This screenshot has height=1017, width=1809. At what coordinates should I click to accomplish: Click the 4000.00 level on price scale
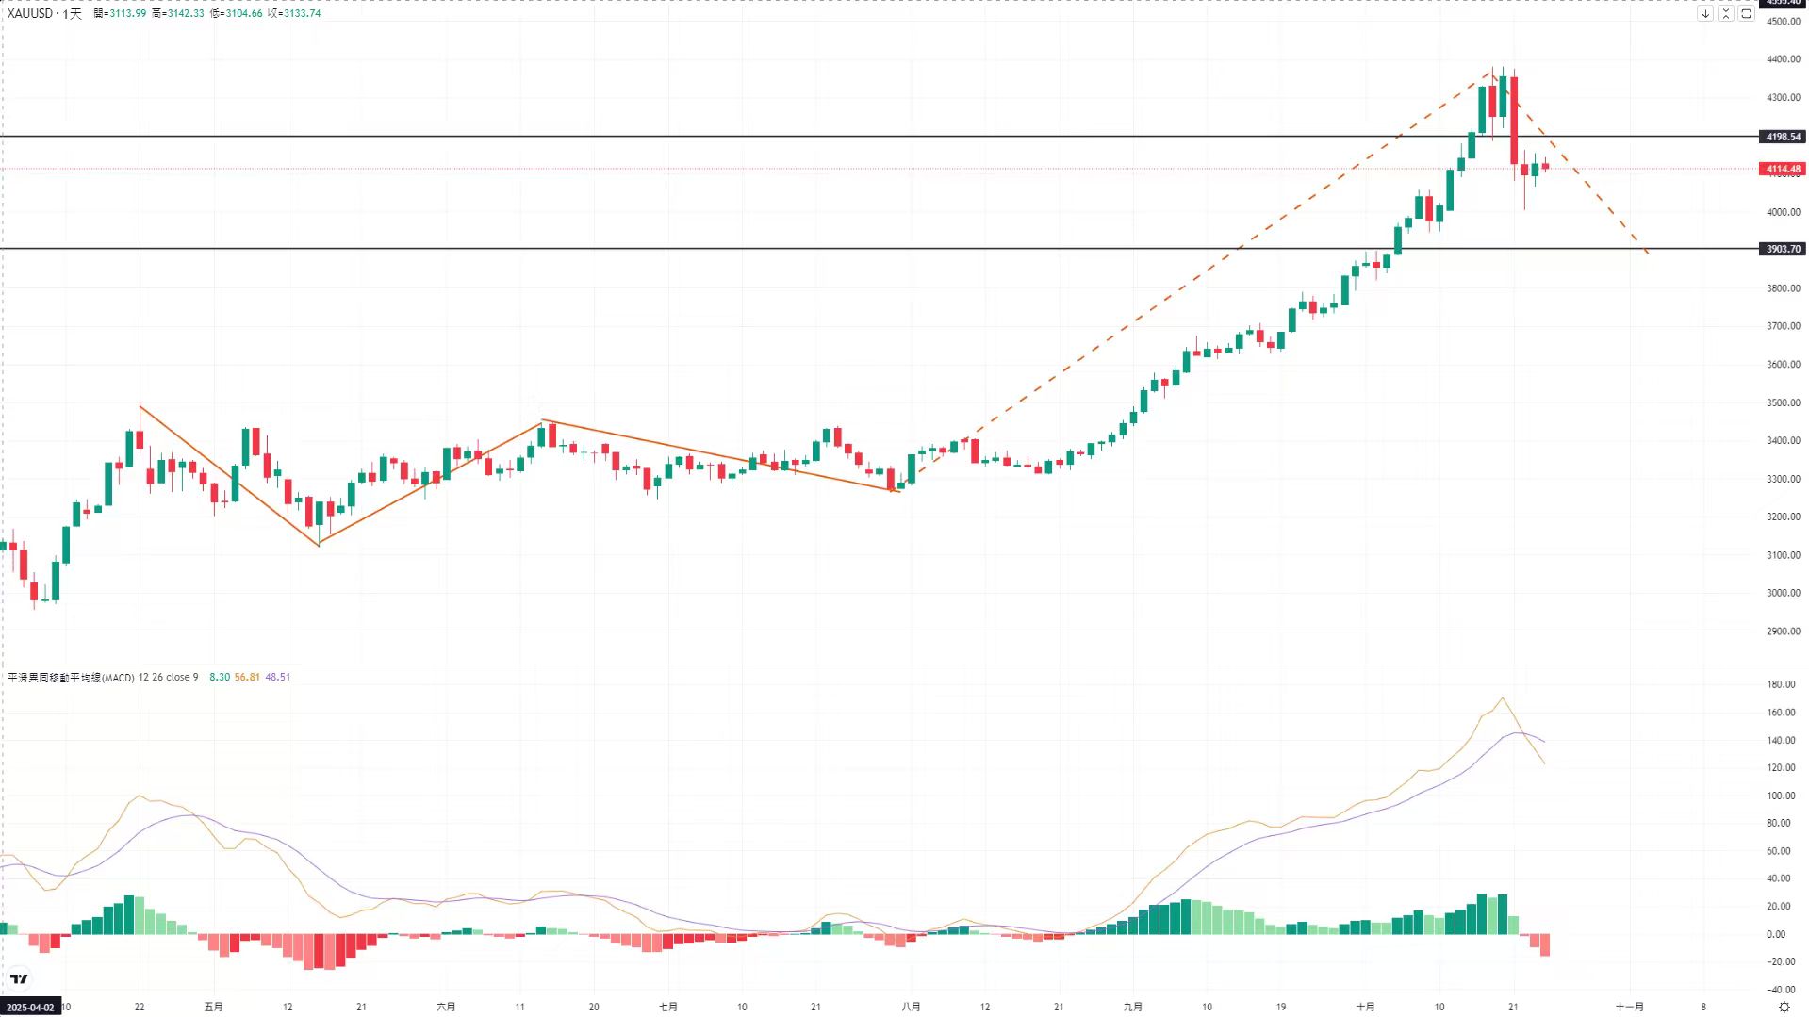pyautogui.click(x=1783, y=212)
